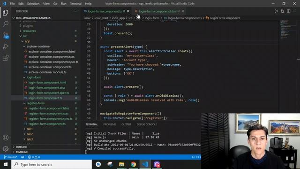
Task: Split the editor to the right
Action: pyautogui.click(x=289, y=11)
